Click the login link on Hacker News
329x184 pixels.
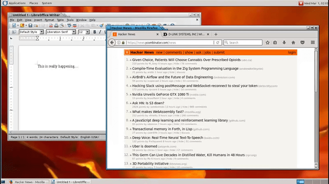pyautogui.click(x=292, y=53)
